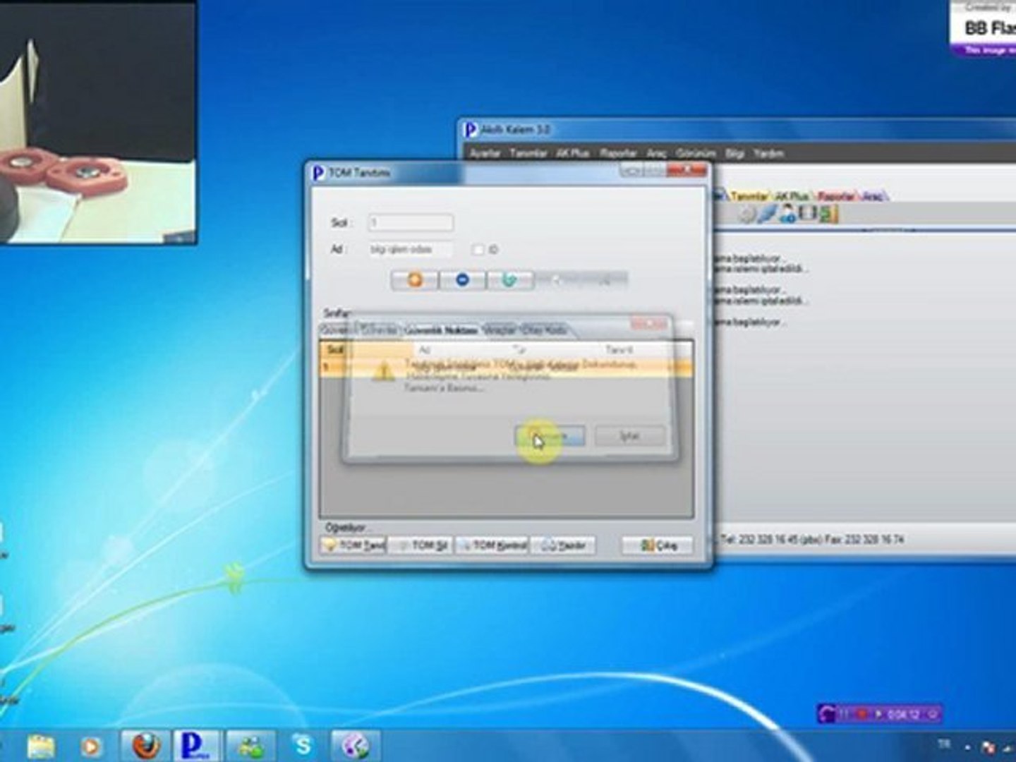Open the Yardım menu
The image size is (1016, 762).
(x=768, y=153)
